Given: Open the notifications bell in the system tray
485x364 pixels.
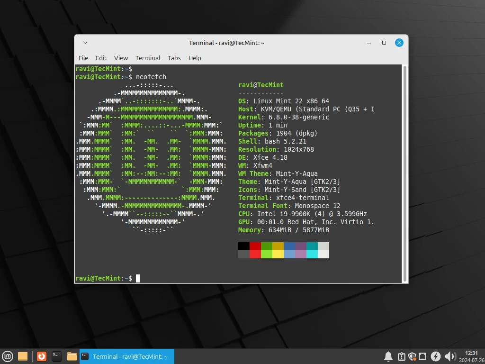Looking at the screenshot, I should pos(388,356).
